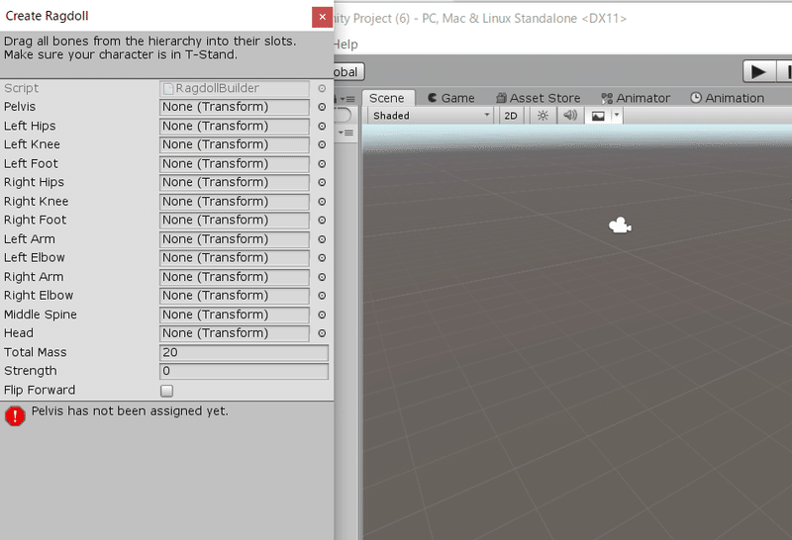The image size is (792, 540).
Task: Open object picker for Right Hips field
Action: coord(322,182)
